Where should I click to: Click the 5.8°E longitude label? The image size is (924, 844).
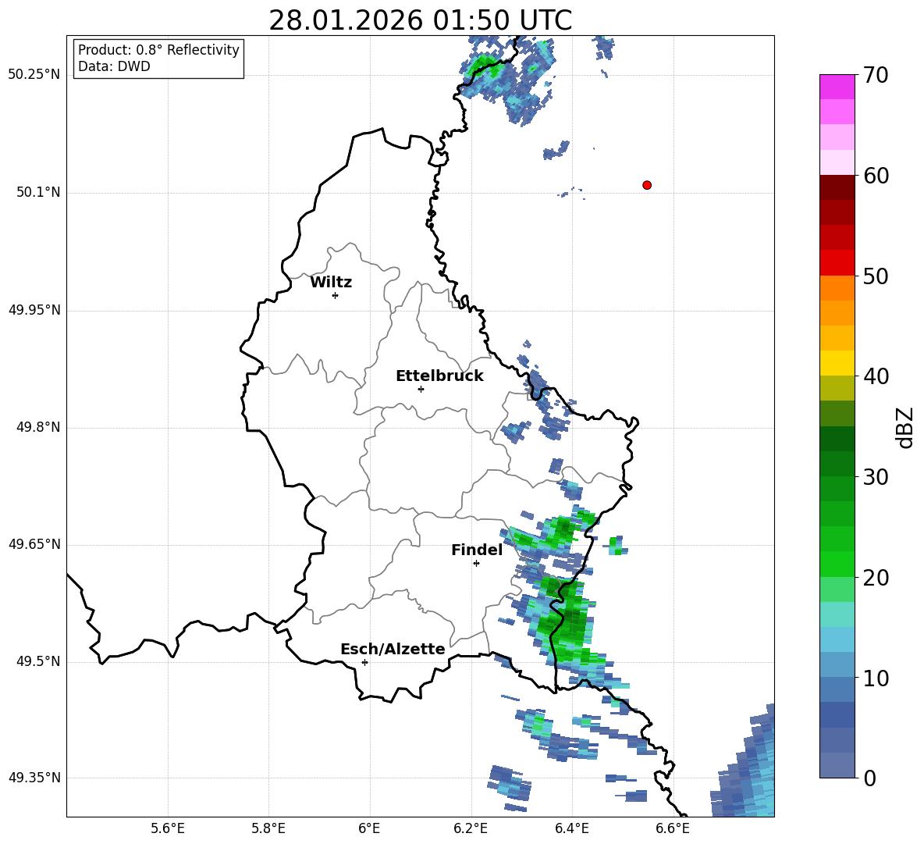(x=268, y=828)
